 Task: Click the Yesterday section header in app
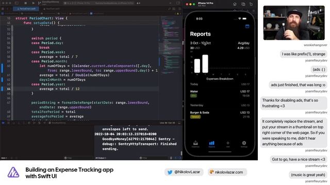point(196,105)
